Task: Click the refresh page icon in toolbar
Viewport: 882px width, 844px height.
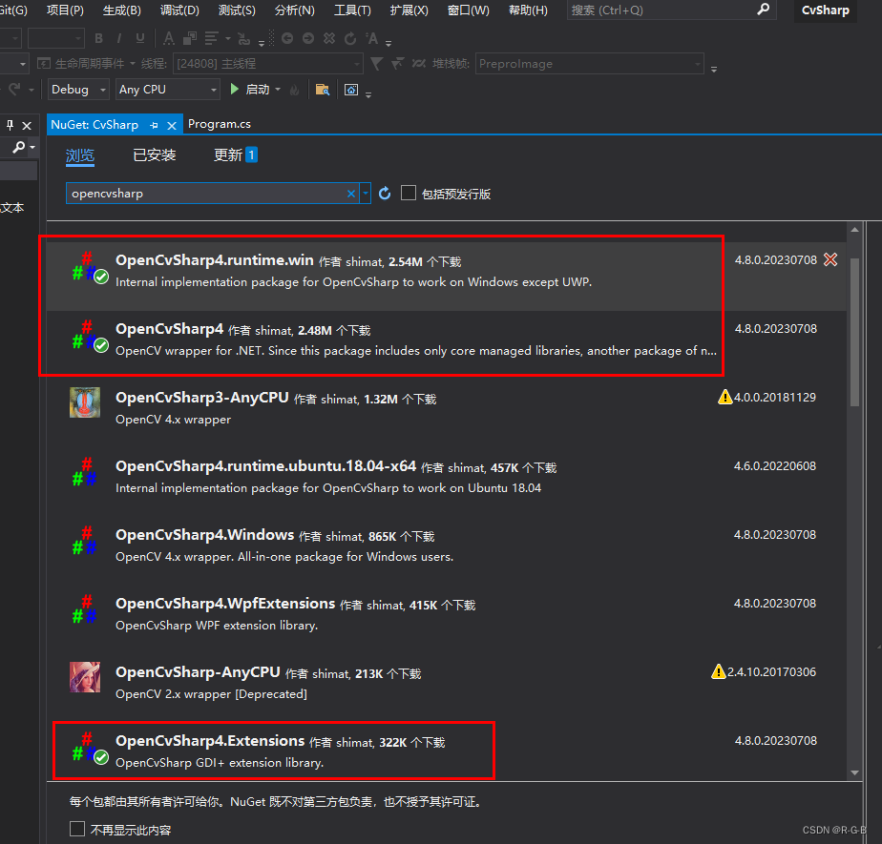Action: click(x=350, y=38)
